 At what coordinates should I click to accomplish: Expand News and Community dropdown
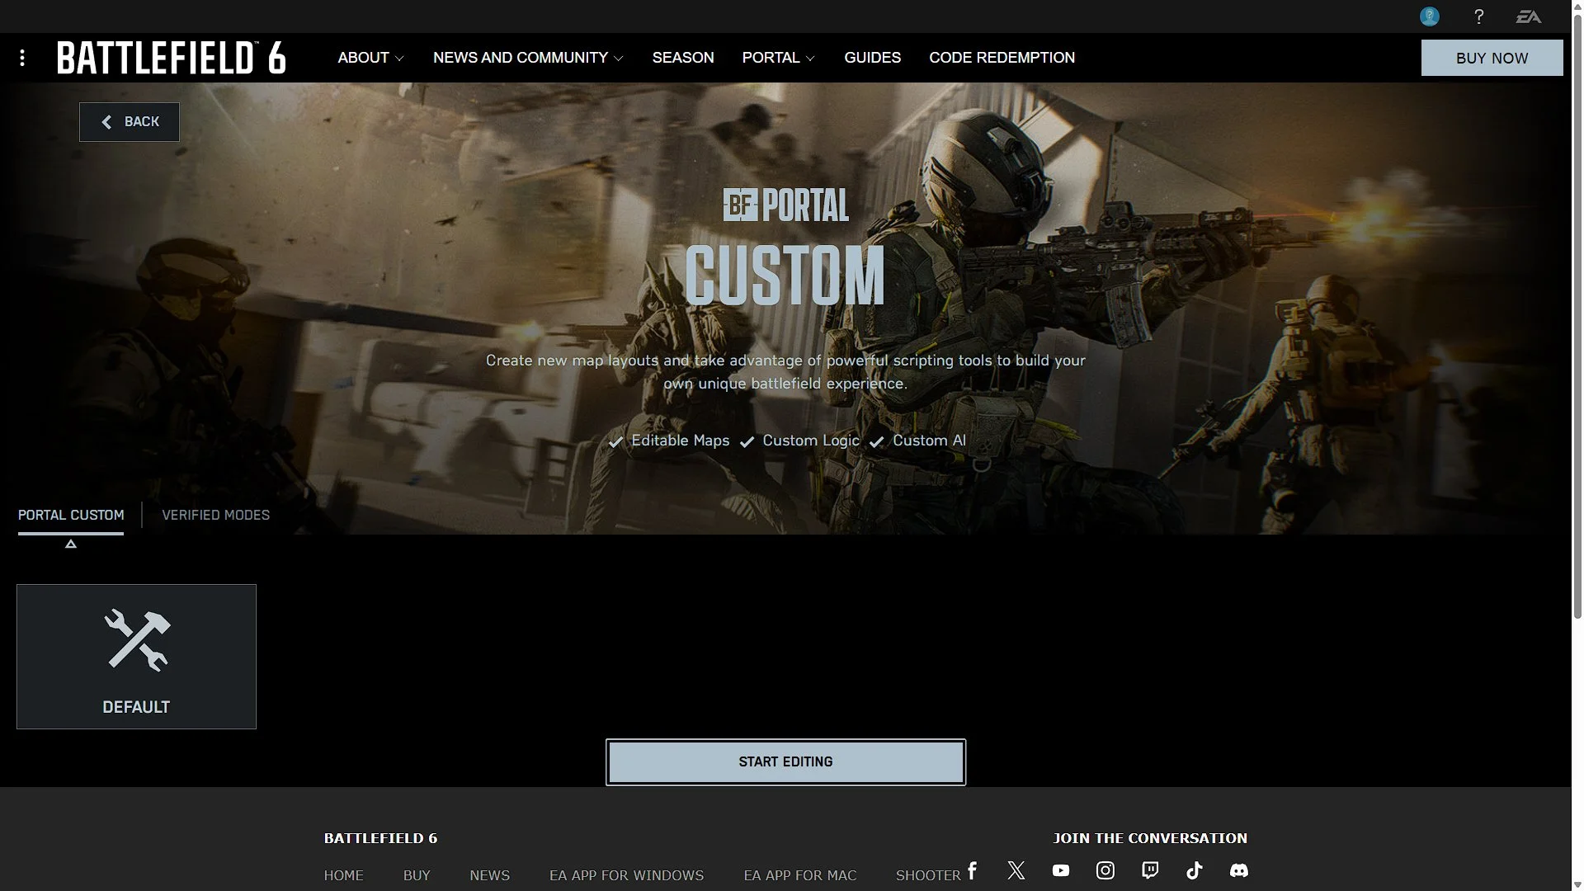pyautogui.click(x=528, y=58)
